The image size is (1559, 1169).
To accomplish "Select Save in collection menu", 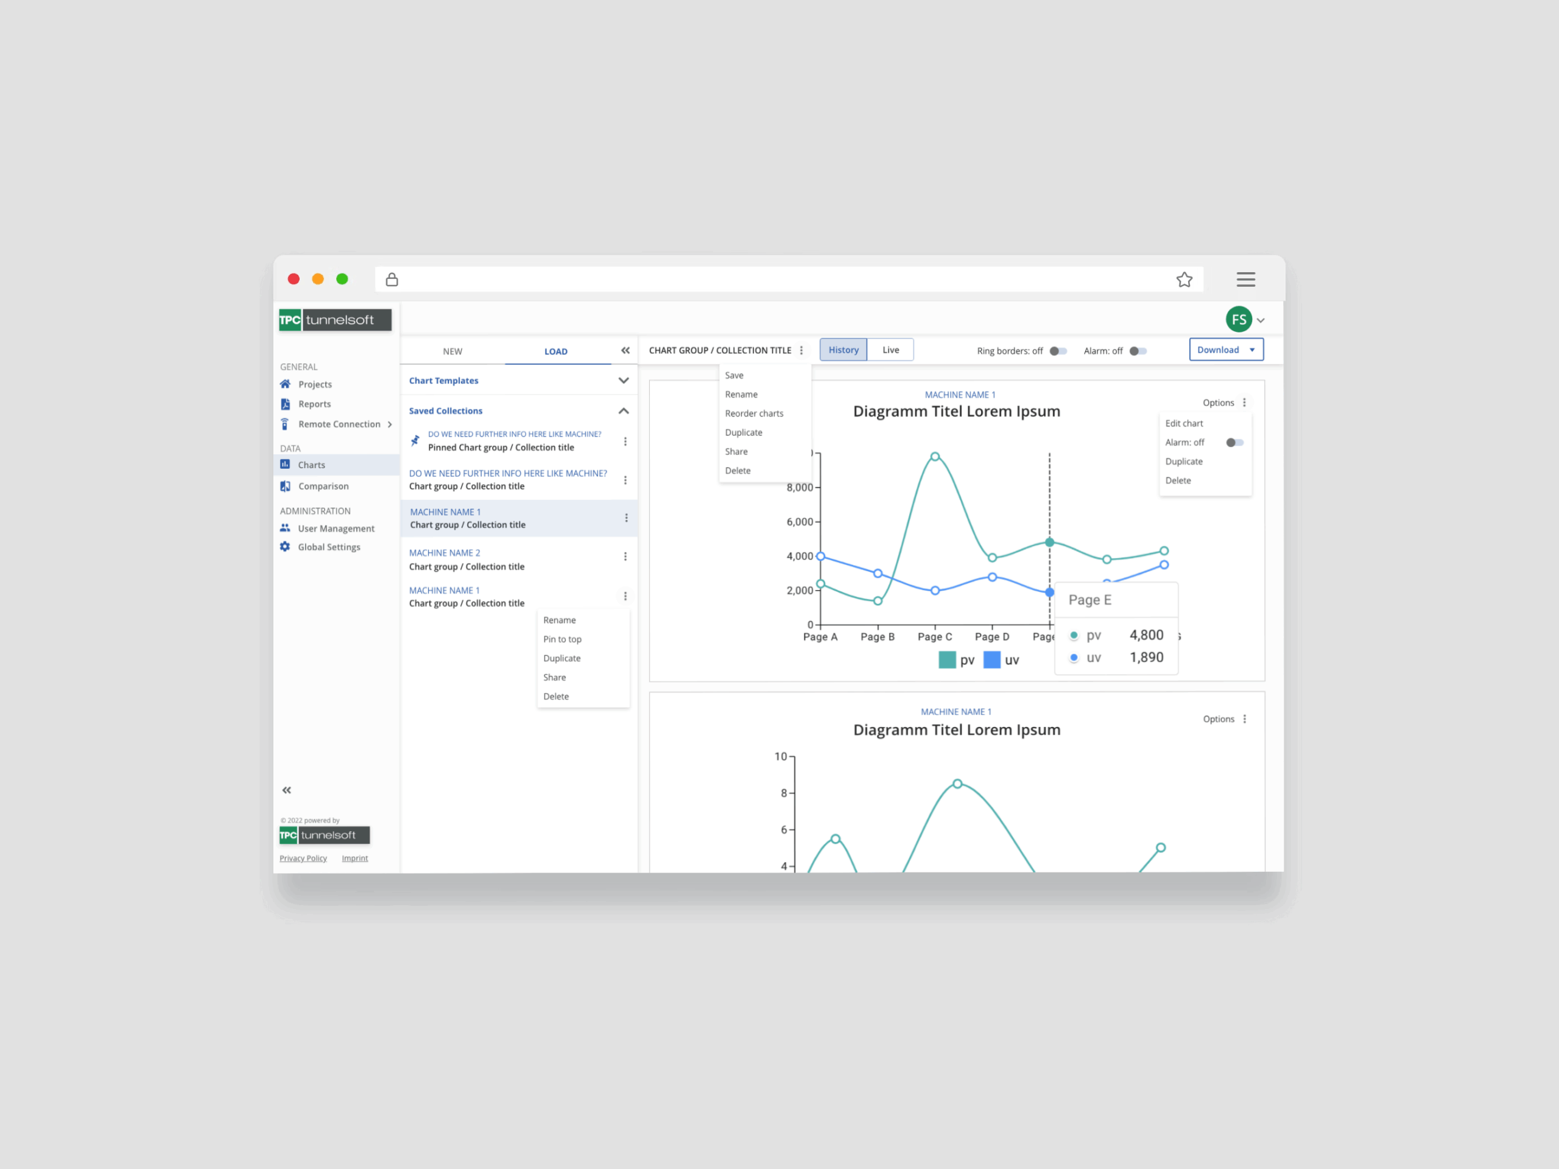I will (x=734, y=376).
